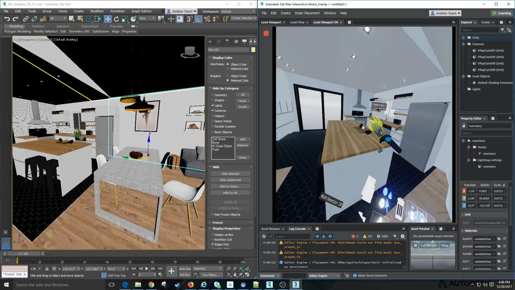Toggle Hide Selected objects button
The height and width of the screenshot is (290, 515).
point(230,173)
